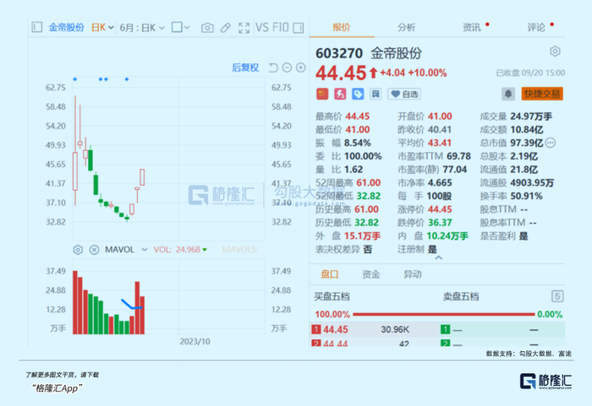Click the blue tag label icon
This screenshot has height=406, width=592.
point(358,94)
